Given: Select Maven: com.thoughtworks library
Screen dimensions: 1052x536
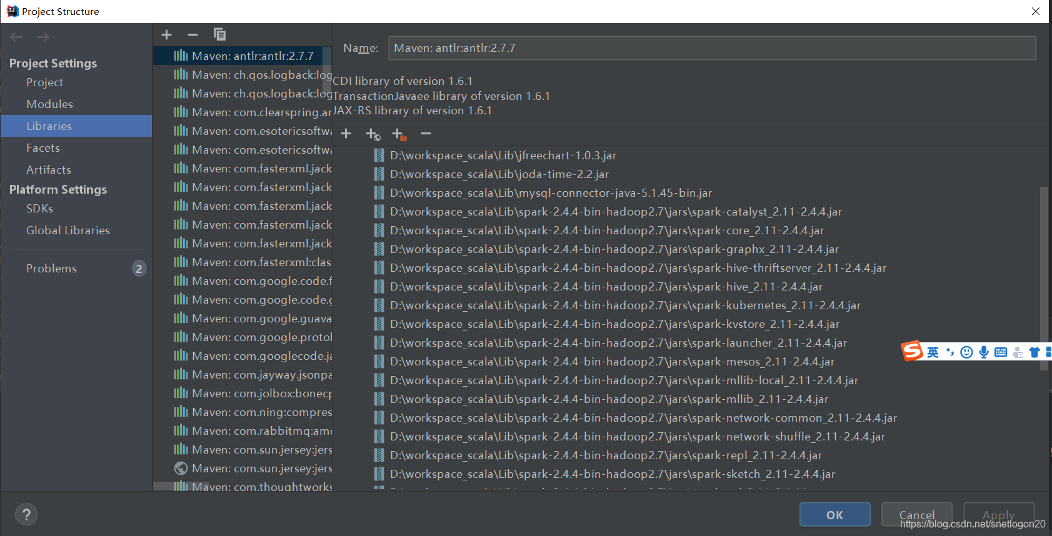Looking at the screenshot, I should (x=243, y=486).
